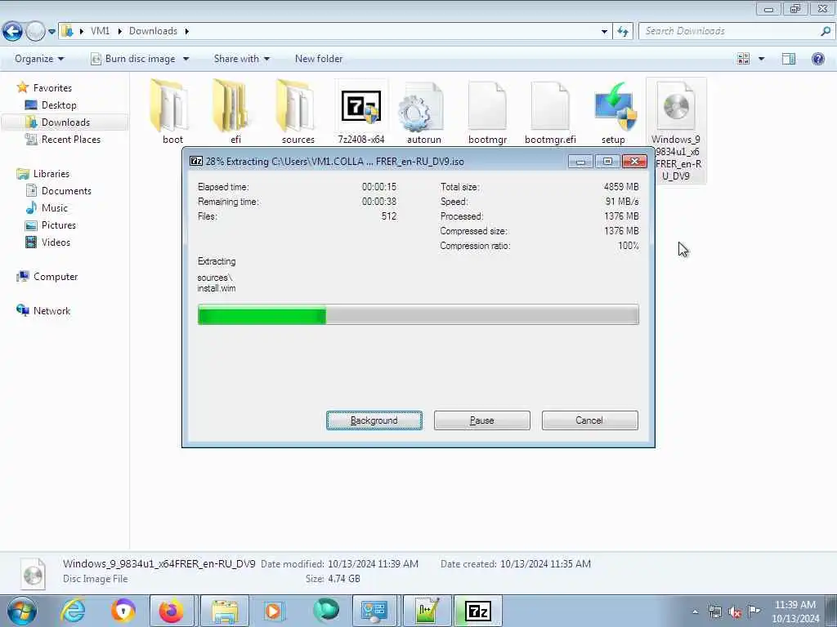Screen dimensions: 837x627
Task: Expand breadcrumb arrow after VM1
Action: point(119,32)
